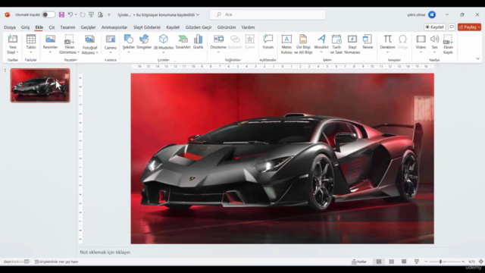Image resolution: width=485 pixels, height=273 pixels.
Task: Switch to the Giriş tab
Action: point(25,27)
